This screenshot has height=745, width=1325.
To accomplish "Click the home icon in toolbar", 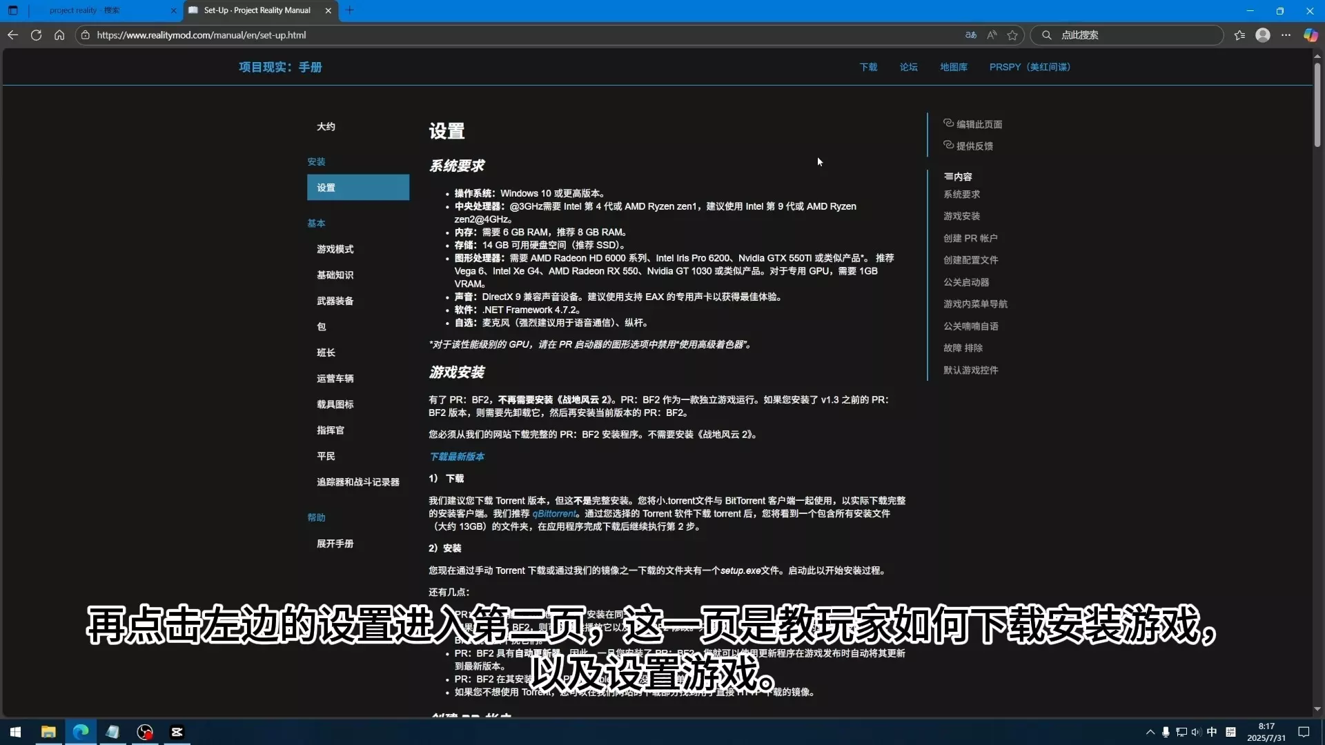I will pyautogui.click(x=59, y=35).
